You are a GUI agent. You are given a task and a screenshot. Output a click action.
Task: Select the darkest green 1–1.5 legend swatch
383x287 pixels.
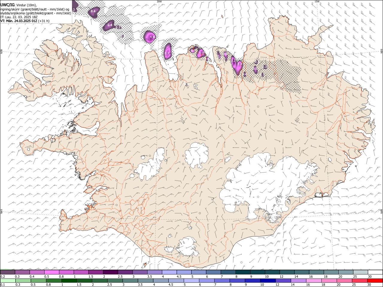click(69, 280)
